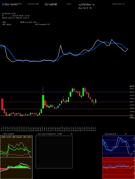
Task: Click the 'Stochastics & R SI' panel title
Action: [116, 134]
